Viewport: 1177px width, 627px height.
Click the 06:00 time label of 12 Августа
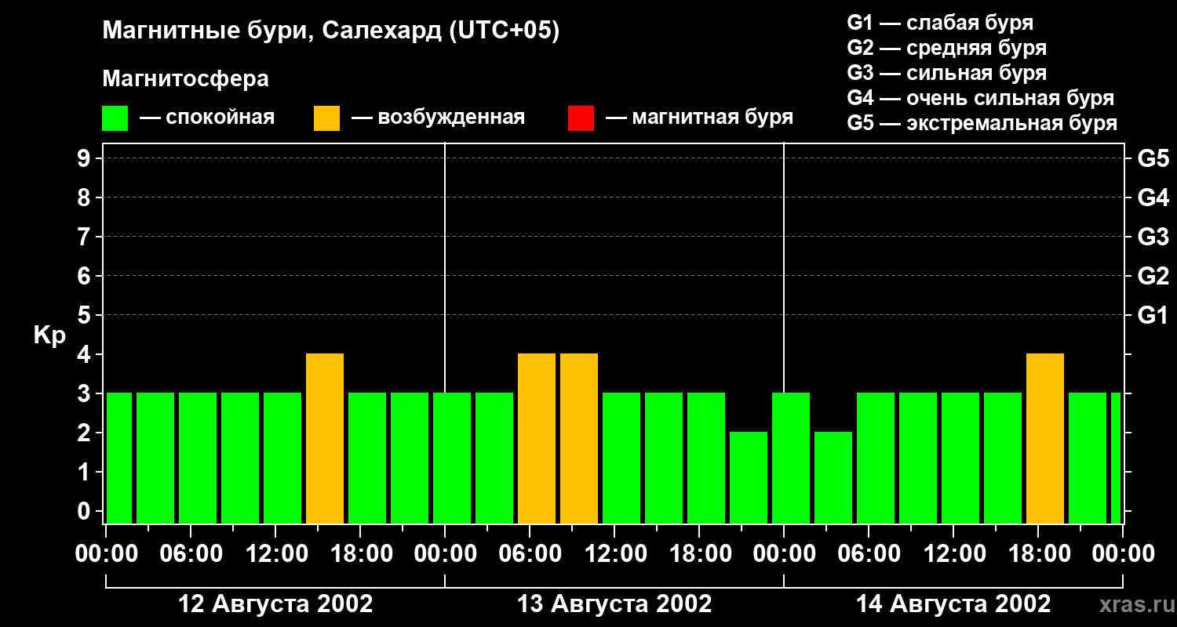coord(191,554)
